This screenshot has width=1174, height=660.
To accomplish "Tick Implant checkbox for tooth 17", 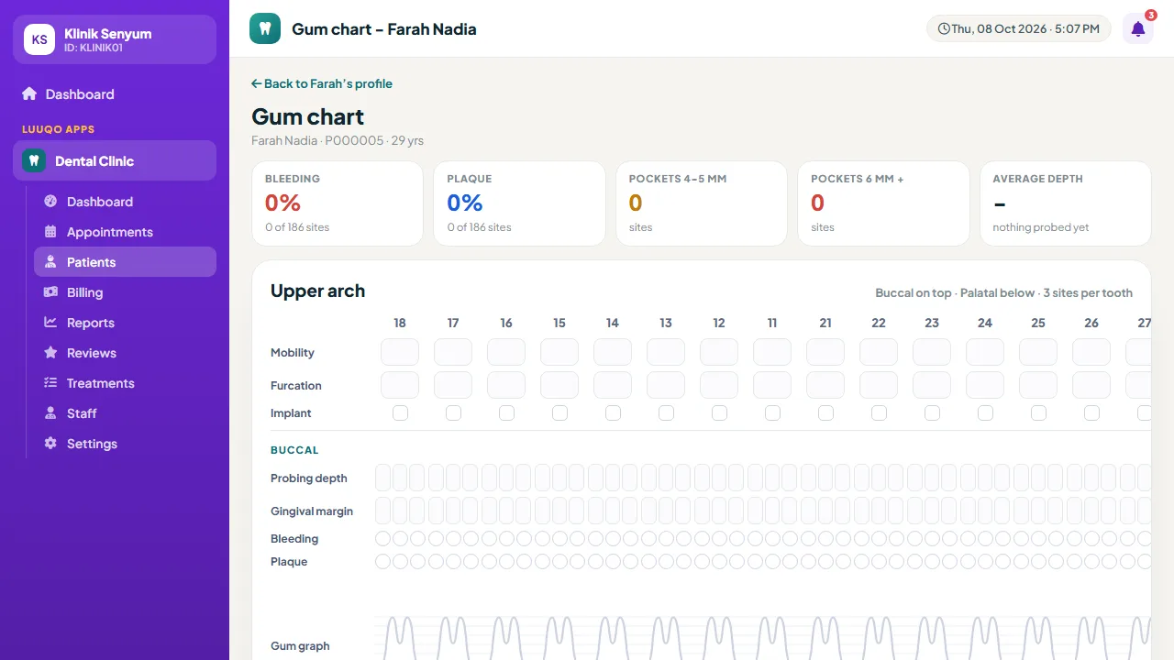I will click(453, 413).
